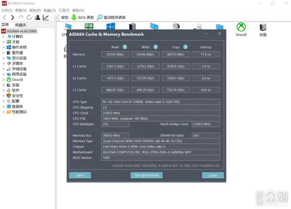Go back with the left arrow toolbar icon

pos(5,17)
